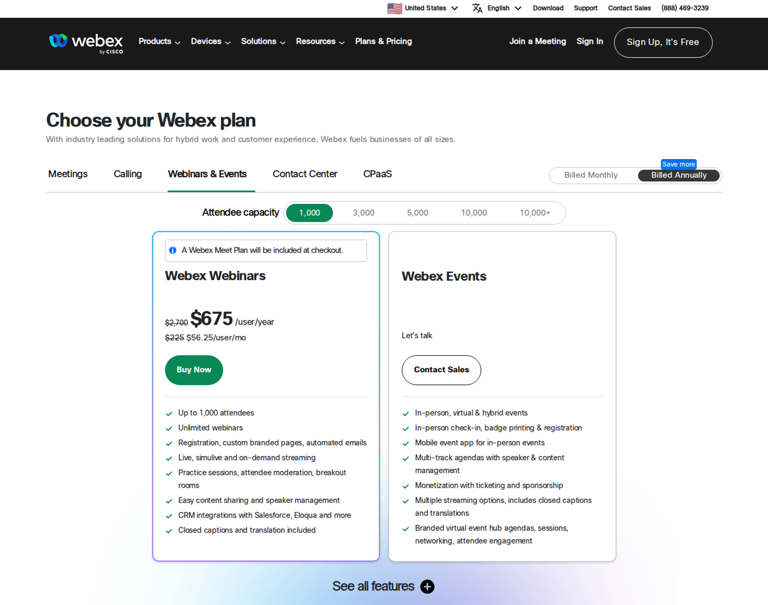Click the blue info icon in Webex Meet notice
768x605 pixels.
tap(173, 250)
